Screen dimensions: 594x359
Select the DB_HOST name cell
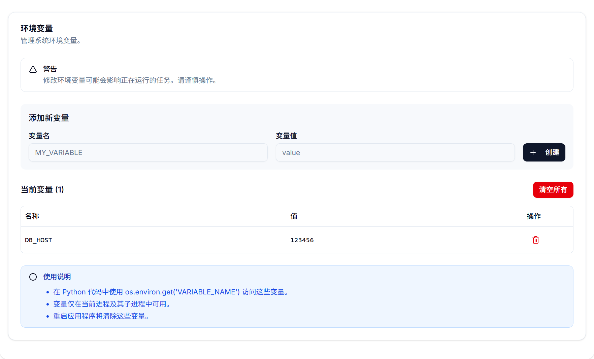click(x=38, y=240)
